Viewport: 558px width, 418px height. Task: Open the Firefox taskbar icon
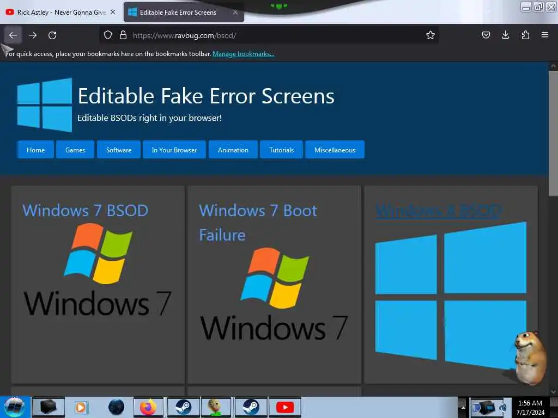point(148,407)
